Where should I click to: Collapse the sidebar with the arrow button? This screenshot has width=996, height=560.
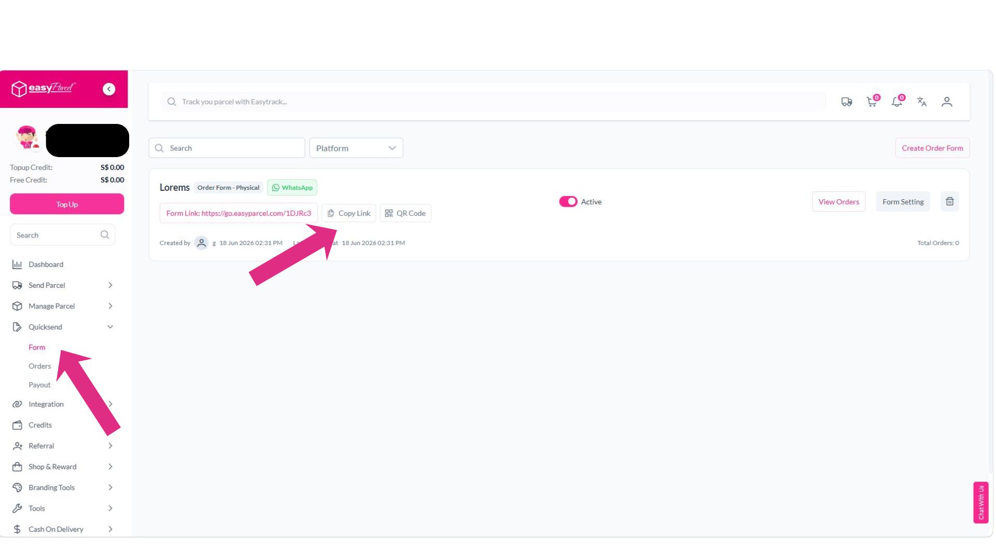[109, 89]
